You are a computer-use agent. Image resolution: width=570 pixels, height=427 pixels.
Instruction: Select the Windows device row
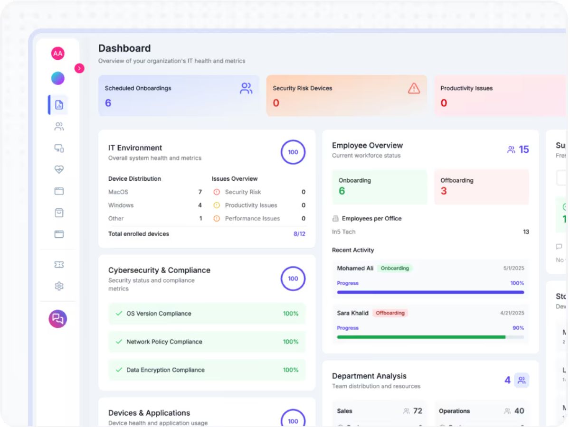(155, 205)
